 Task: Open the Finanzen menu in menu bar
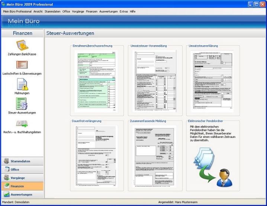(91, 12)
